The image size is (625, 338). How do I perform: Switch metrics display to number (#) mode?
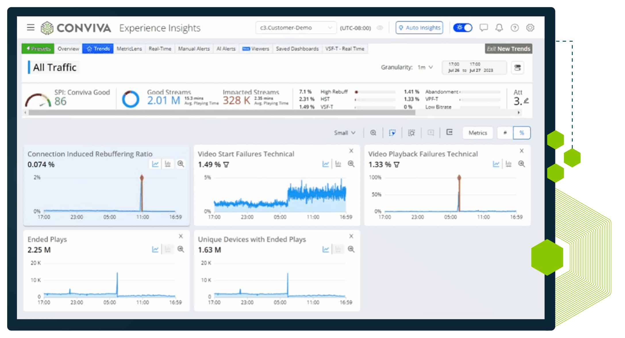505,133
